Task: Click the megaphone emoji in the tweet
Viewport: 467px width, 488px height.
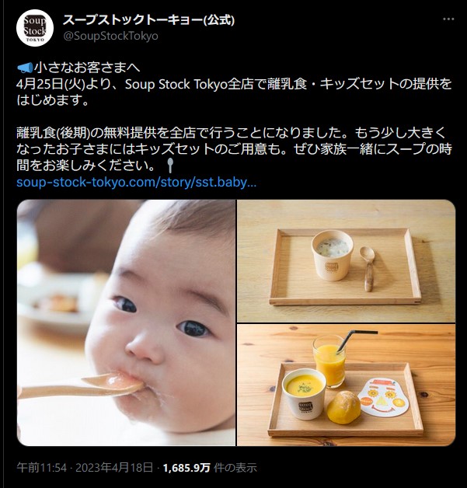Action: point(25,68)
